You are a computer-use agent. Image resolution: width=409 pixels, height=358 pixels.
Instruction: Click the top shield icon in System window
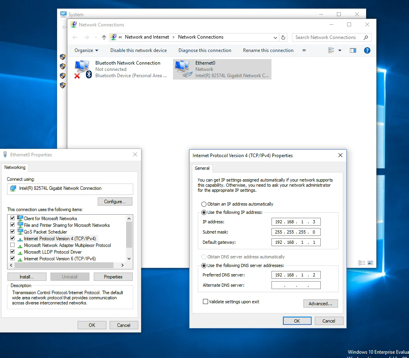coord(63,57)
